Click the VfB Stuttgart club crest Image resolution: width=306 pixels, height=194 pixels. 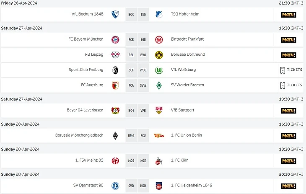click(159, 111)
